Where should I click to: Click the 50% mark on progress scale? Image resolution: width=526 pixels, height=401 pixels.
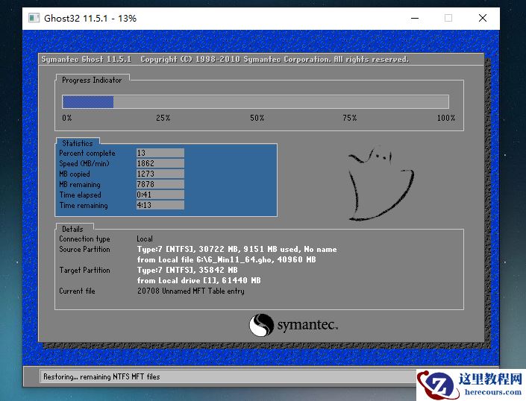tap(257, 118)
